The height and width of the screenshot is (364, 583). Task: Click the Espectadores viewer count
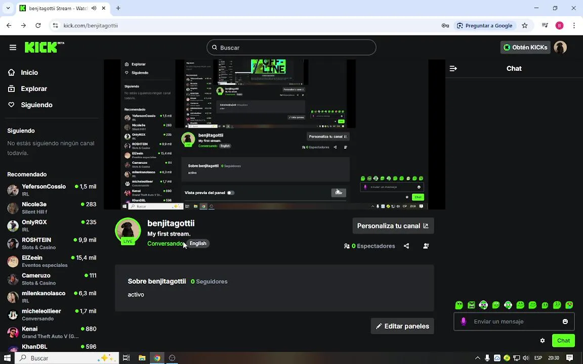click(369, 246)
